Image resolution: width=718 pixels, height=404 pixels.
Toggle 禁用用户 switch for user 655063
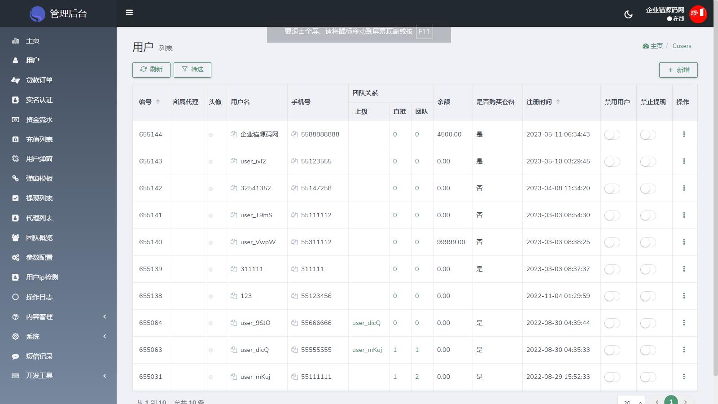pyautogui.click(x=612, y=350)
